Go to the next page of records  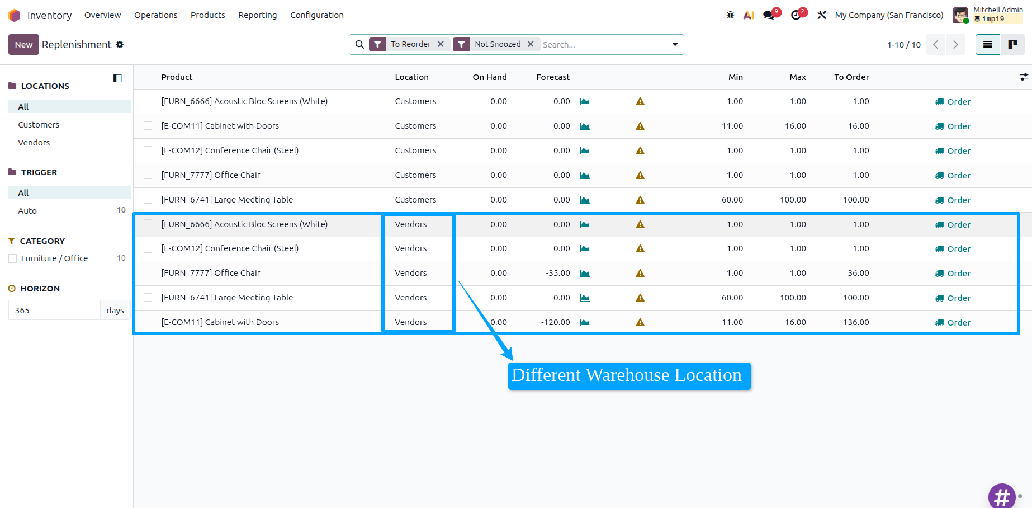coord(955,44)
